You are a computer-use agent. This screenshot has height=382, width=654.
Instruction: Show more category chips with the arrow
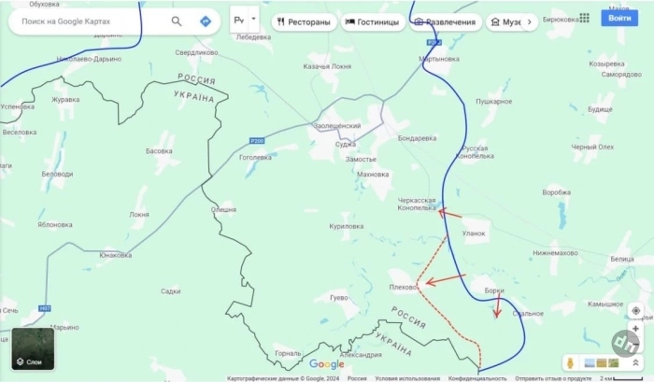530,22
